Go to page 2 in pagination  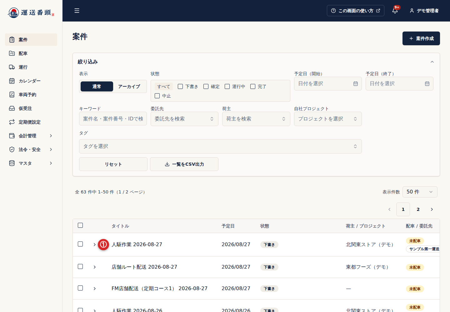point(418,209)
